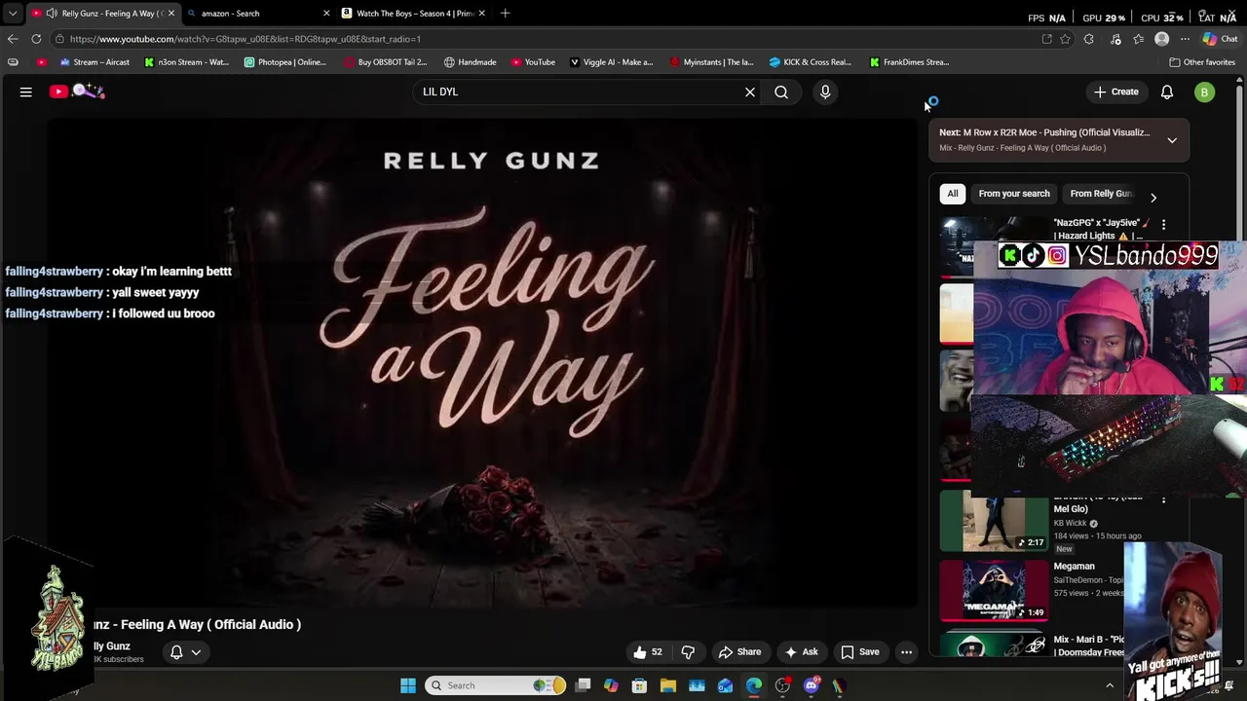The image size is (1247, 701).
Task: Open the browser profile avatar
Action: [x=1161, y=39]
